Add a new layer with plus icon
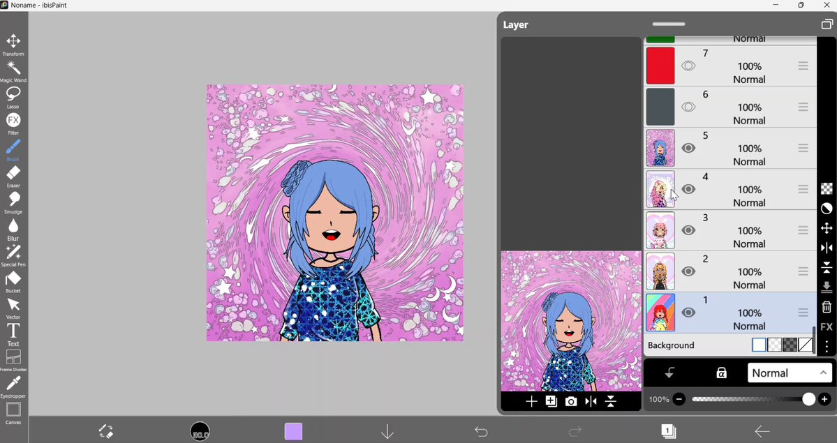Screen dimensions: 837x443 (x=531, y=402)
